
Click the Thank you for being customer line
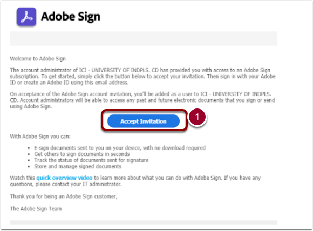tap(64, 196)
